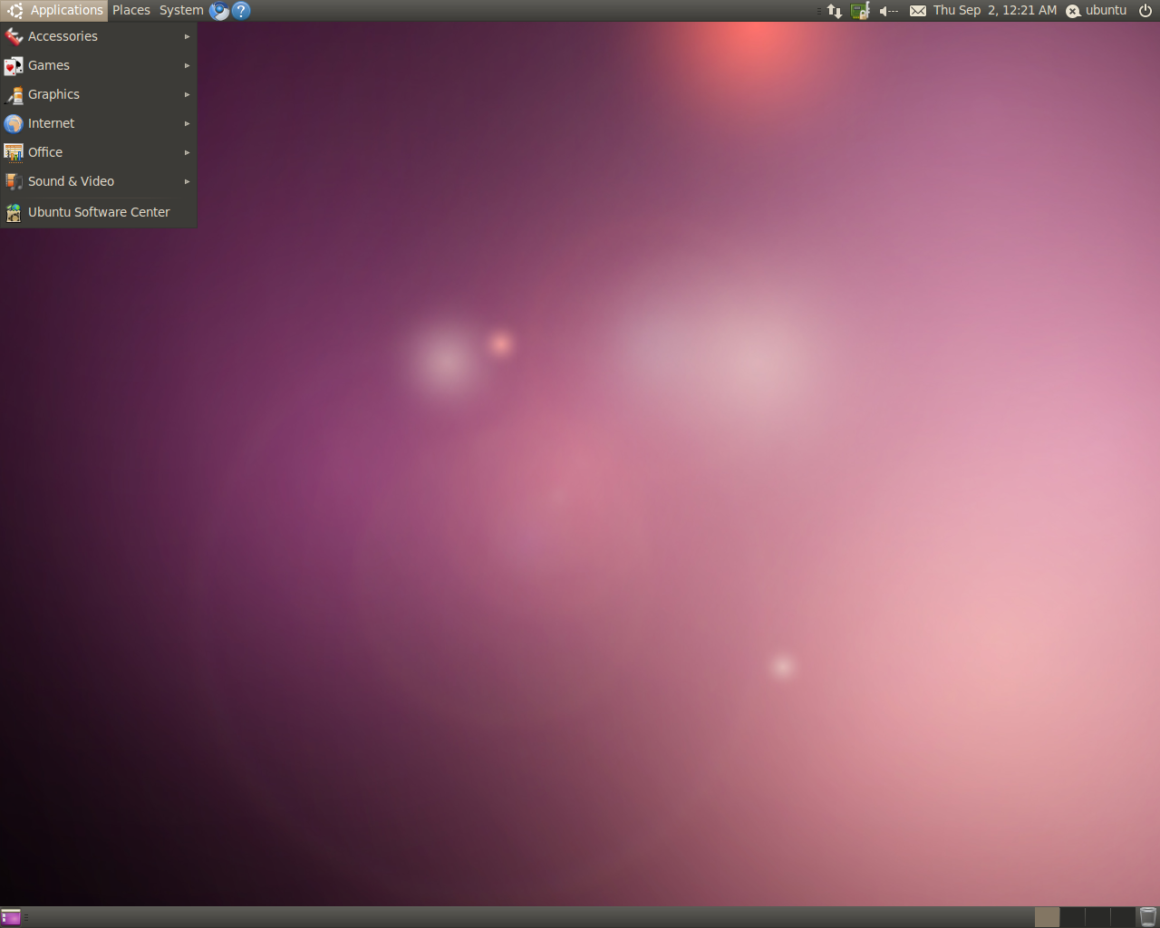Click the Help question-mark icon in panel
The width and height of the screenshot is (1160, 928).
[240, 10]
